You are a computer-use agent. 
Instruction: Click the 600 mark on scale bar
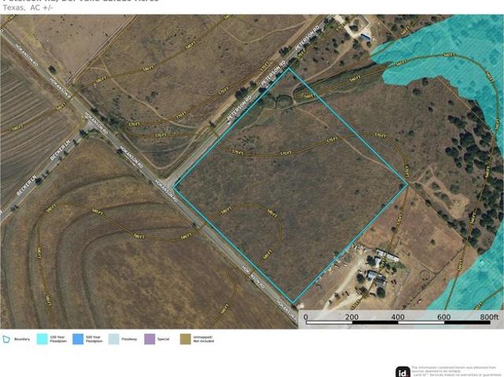(x=443, y=316)
